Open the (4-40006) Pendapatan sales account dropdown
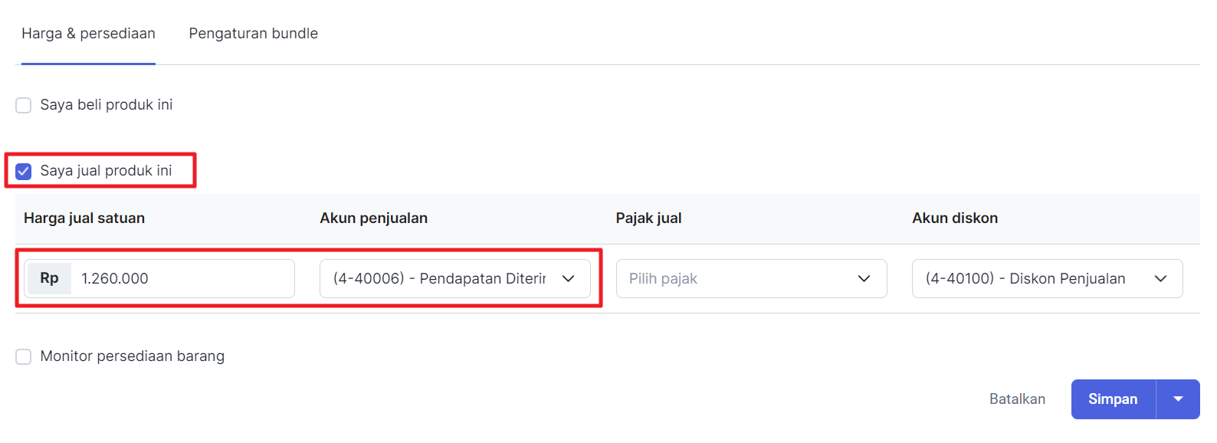The width and height of the screenshot is (1217, 443). (440, 279)
